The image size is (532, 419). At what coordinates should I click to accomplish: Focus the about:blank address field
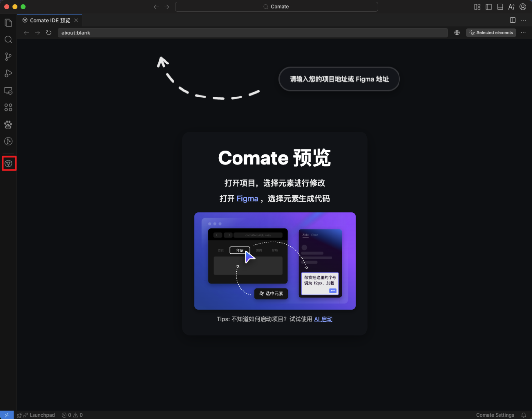click(x=253, y=33)
